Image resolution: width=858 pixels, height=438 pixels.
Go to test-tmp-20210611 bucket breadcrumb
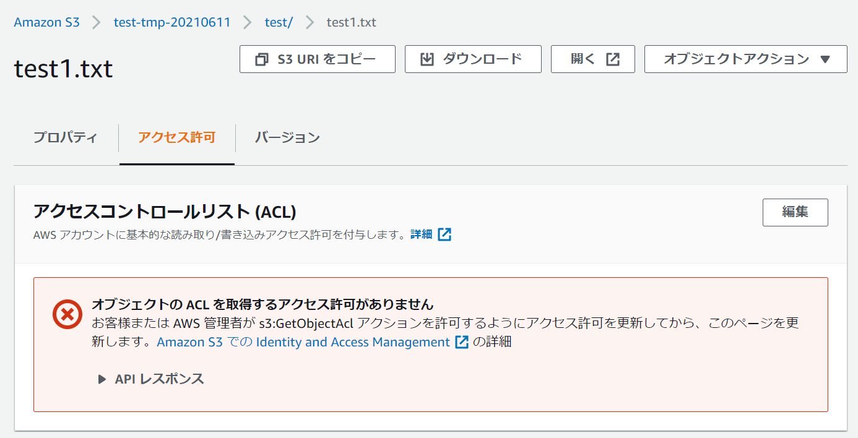(172, 22)
